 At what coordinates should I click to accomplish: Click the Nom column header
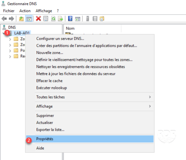coord(93,28)
